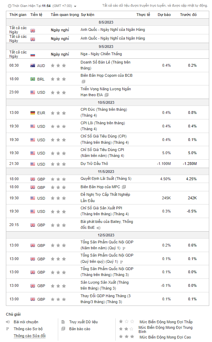212x342 pixels.
Task: Click the Australian flag icon on the AUD row
Action: pos(33,66)
